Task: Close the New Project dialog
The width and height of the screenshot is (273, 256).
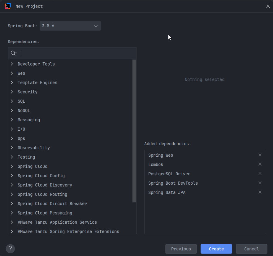Action: pos(268,6)
